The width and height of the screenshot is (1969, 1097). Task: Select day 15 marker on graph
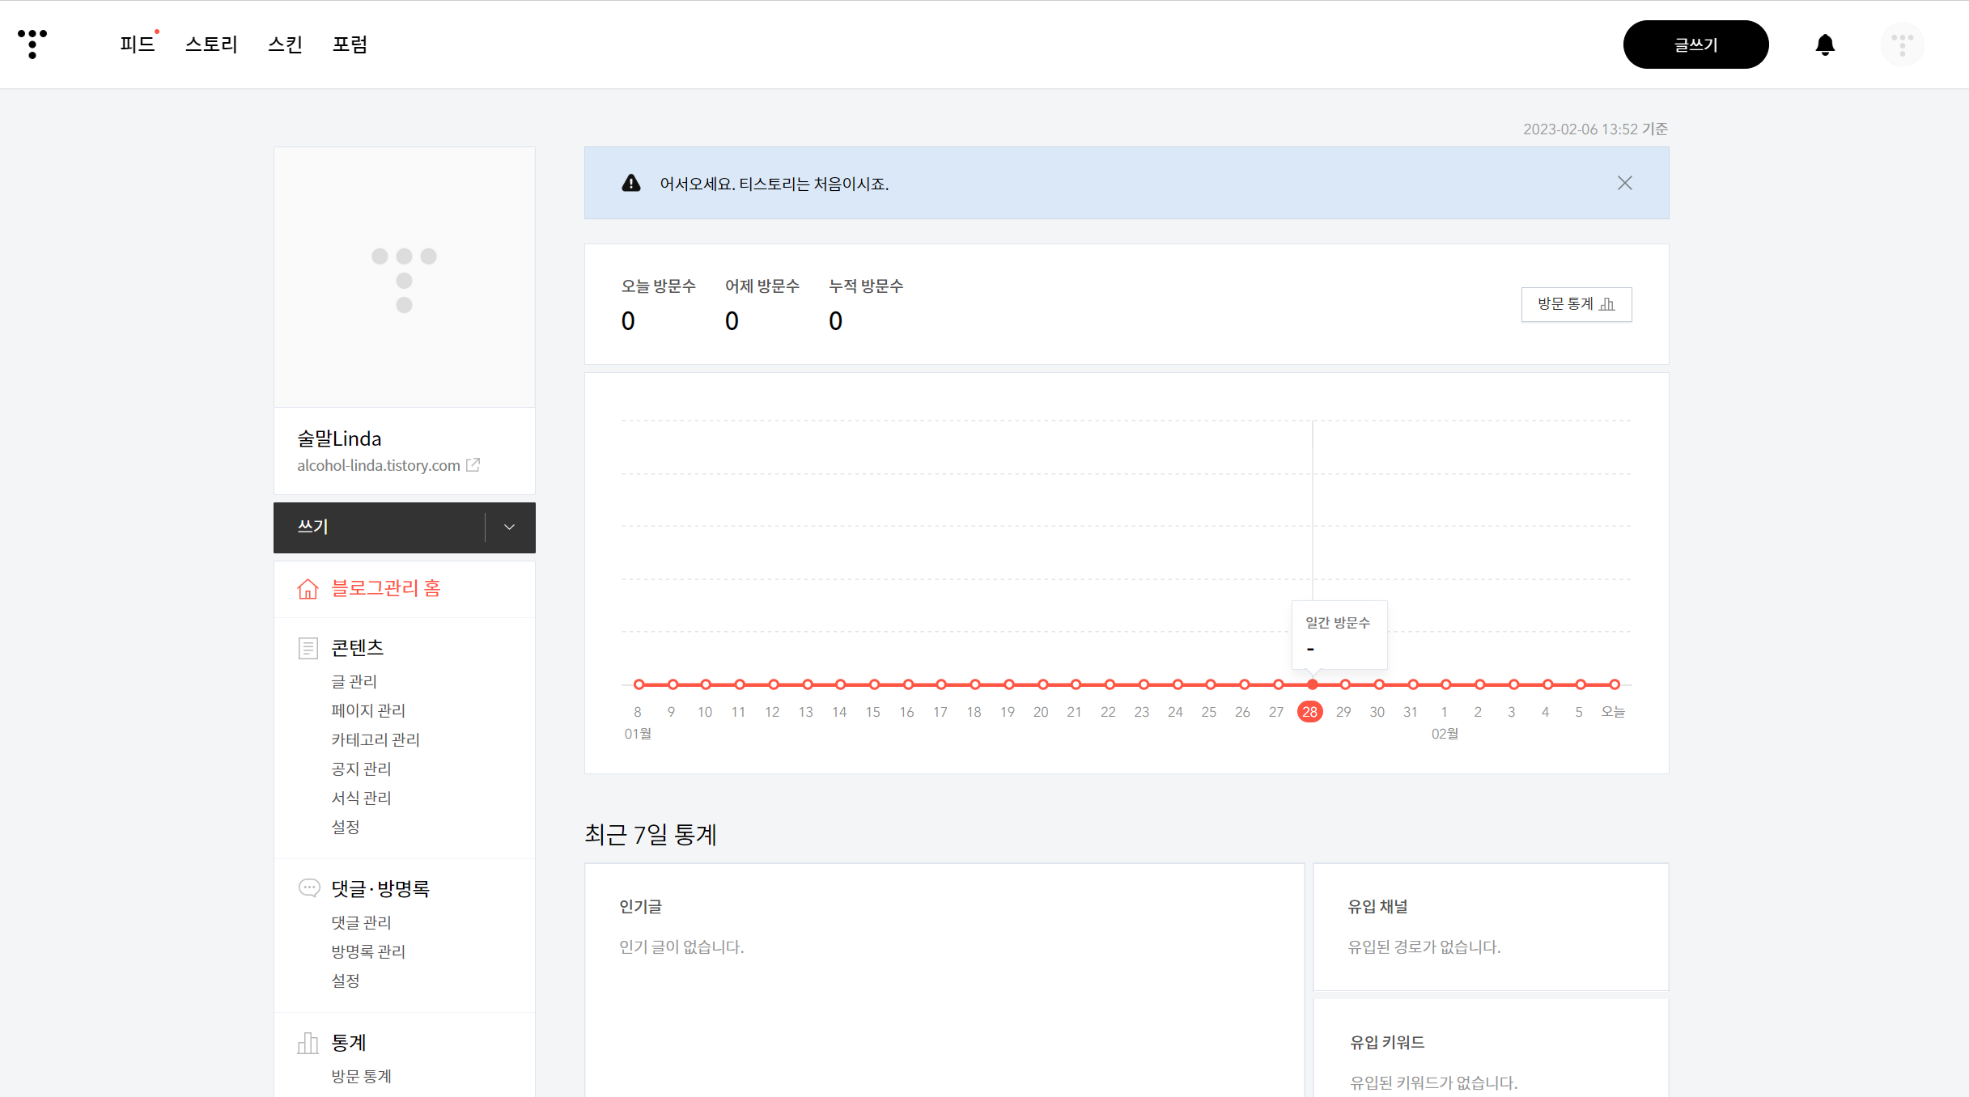pyautogui.click(x=874, y=684)
